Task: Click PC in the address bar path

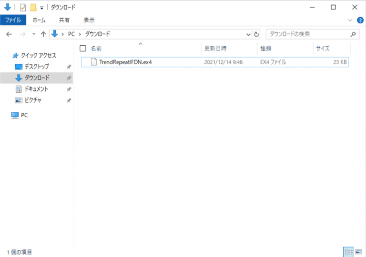Action: pos(71,34)
